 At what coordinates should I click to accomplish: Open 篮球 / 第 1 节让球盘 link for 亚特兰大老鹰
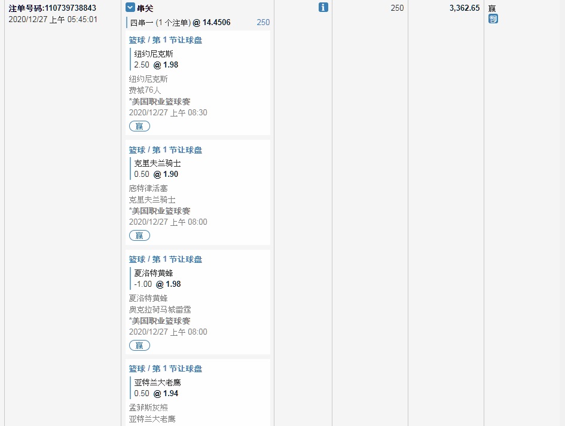tap(166, 369)
